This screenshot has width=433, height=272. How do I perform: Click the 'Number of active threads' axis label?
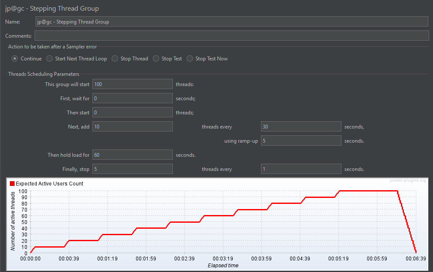[13, 221]
